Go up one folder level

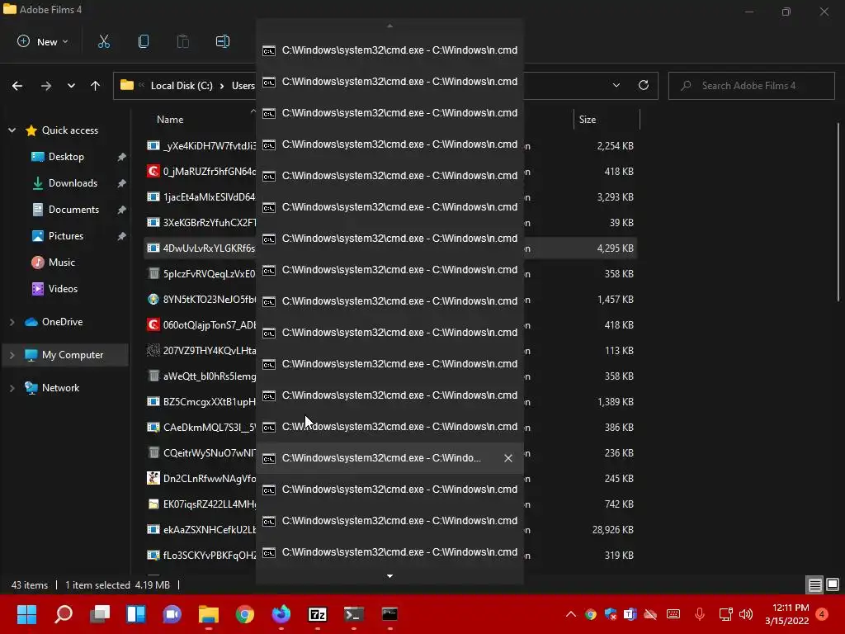tap(96, 86)
